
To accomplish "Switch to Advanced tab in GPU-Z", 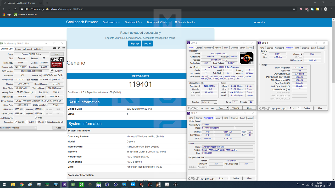I will [x=27, y=49].
